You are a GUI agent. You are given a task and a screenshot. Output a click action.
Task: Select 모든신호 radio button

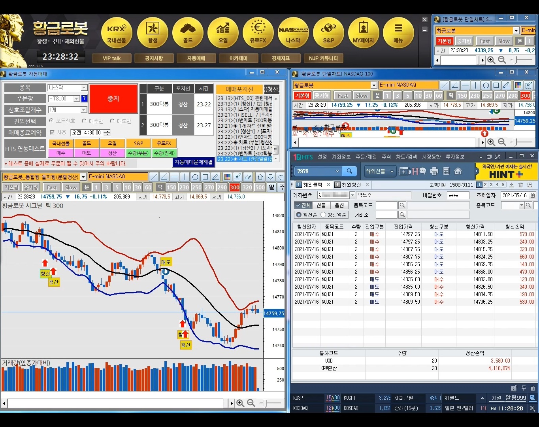(x=51, y=121)
